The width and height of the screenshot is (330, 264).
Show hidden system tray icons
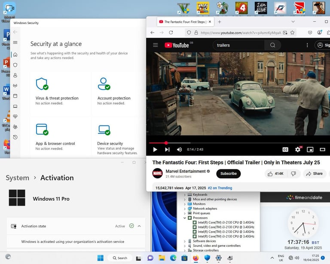pos(272,258)
